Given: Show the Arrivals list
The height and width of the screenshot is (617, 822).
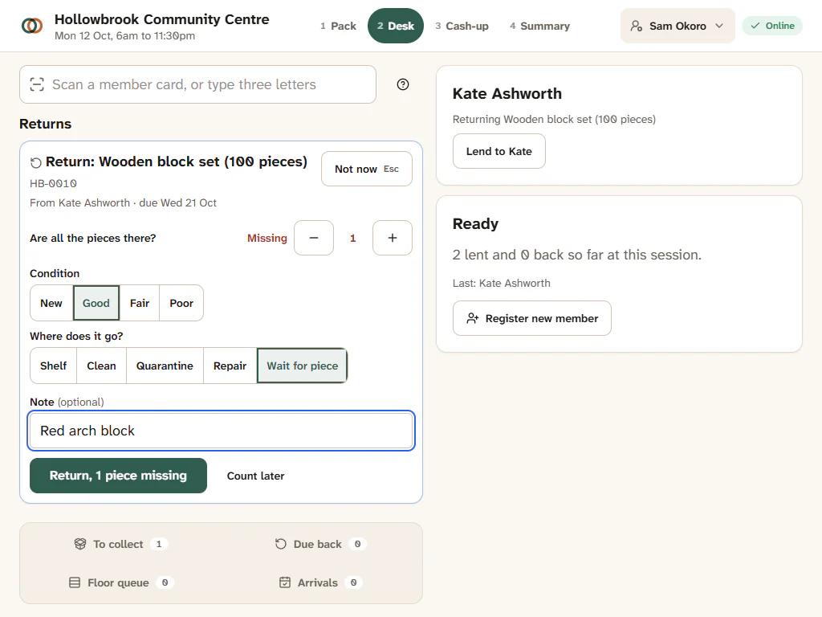Looking at the screenshot, I should click(320, 583).
